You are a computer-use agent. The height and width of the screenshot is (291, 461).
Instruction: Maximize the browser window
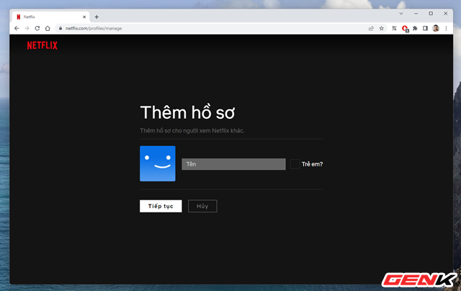[431, 14]
